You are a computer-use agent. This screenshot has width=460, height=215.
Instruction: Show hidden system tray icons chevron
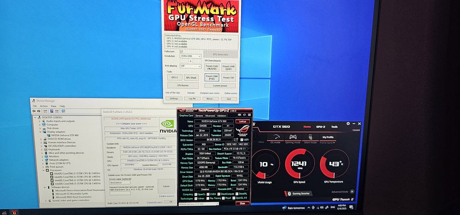[309, 208]
